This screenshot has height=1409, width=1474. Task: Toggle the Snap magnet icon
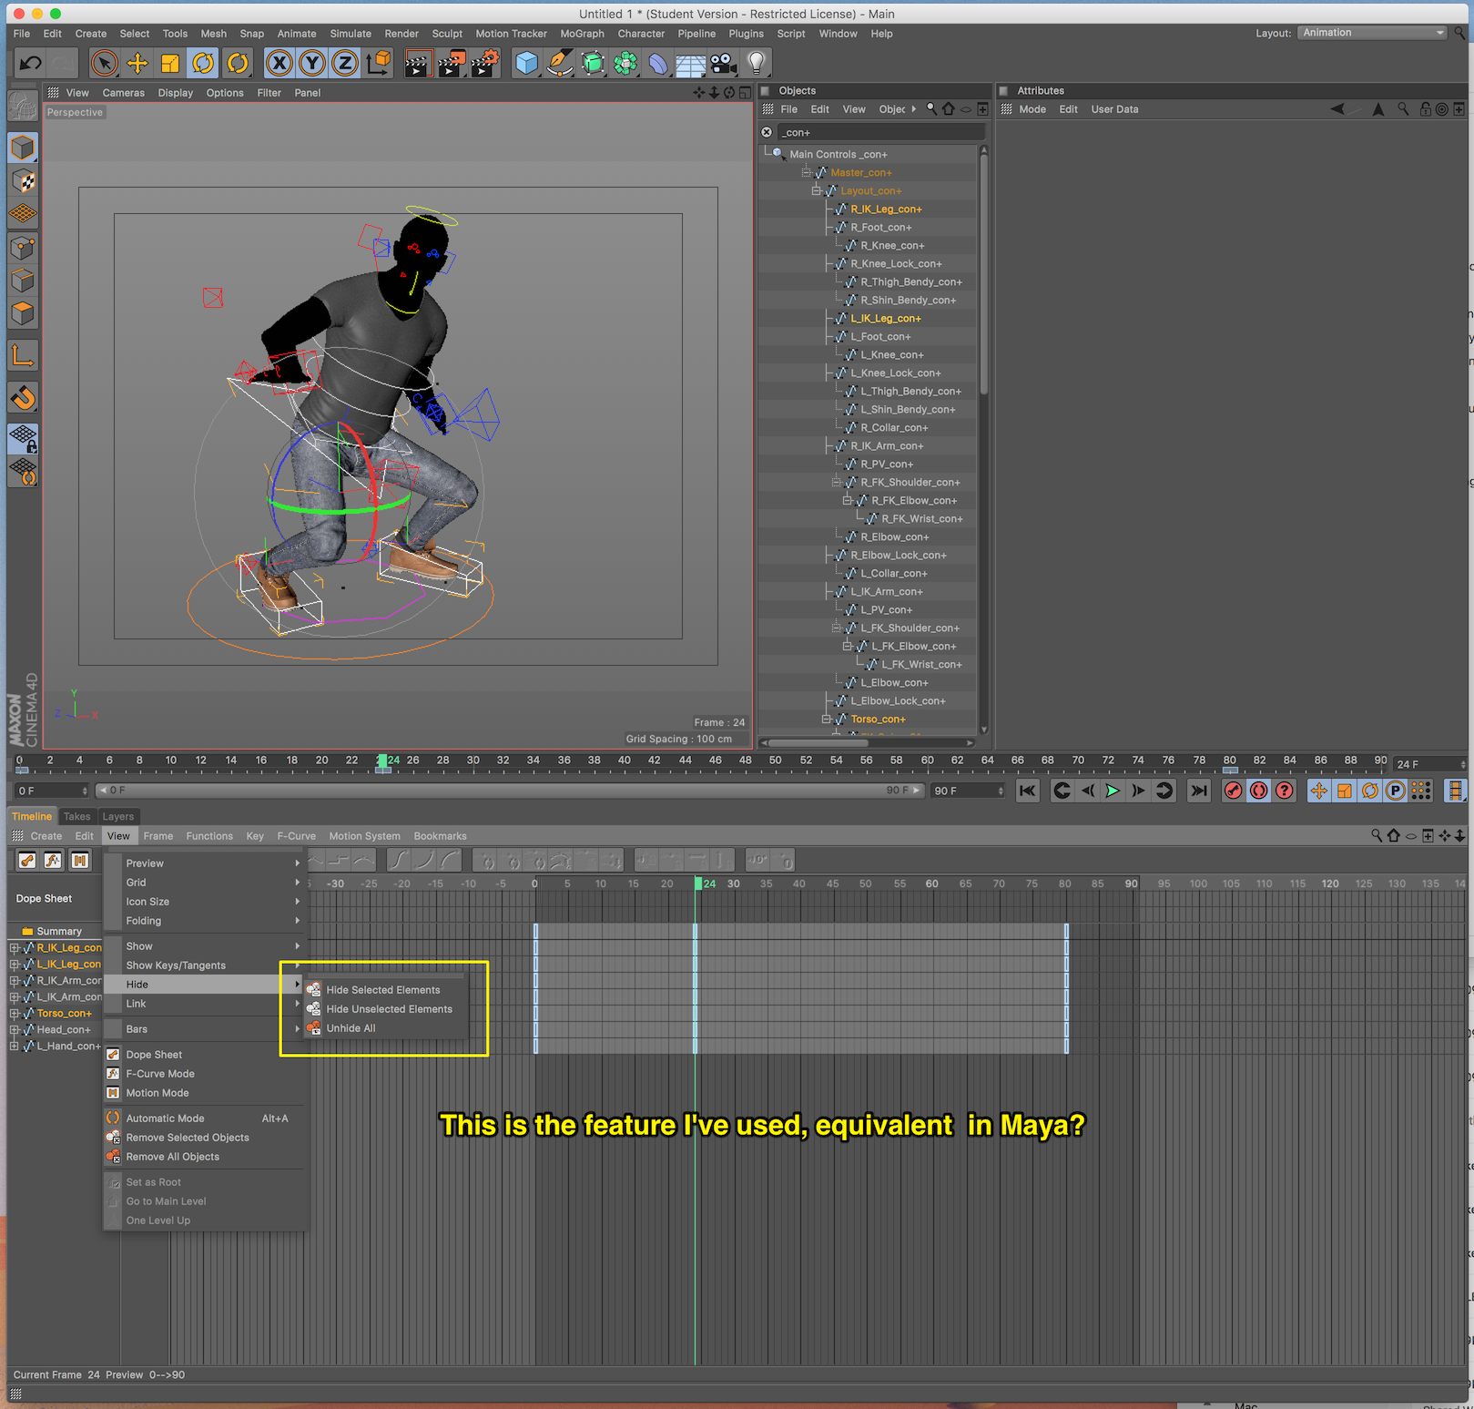point(23,397)
